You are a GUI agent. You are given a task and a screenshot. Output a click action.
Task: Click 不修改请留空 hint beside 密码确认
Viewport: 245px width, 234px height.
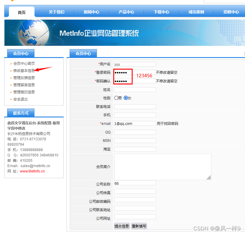(x=167, y=81)
